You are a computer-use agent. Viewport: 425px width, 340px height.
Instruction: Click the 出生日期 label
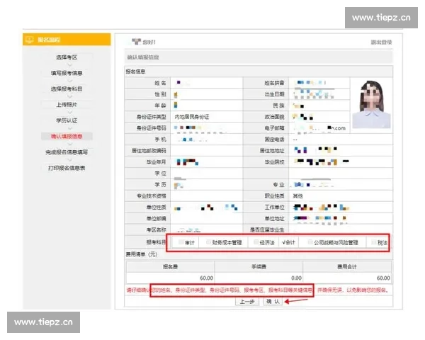pyautogui.click(x=274, y=94)
